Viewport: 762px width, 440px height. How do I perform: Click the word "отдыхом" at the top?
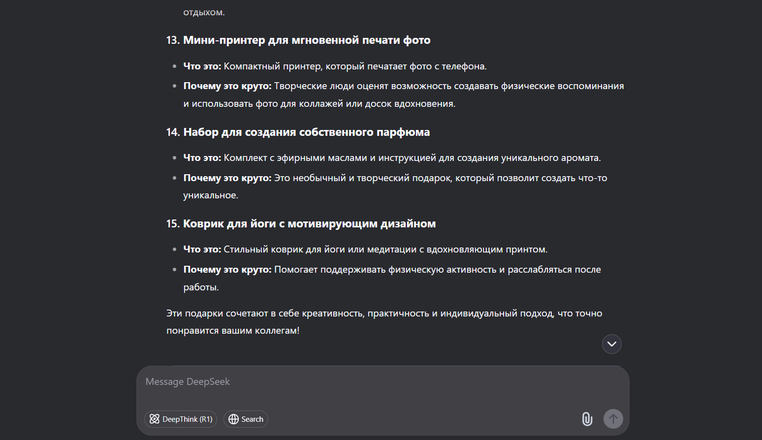point(204,12)
